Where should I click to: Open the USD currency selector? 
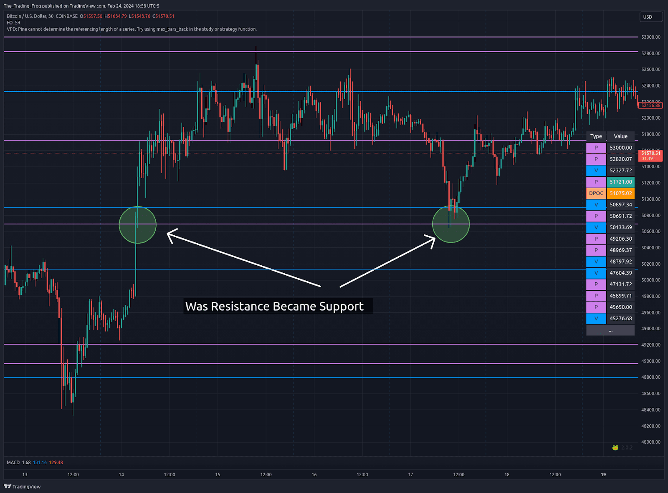click(x=651, y=17)
